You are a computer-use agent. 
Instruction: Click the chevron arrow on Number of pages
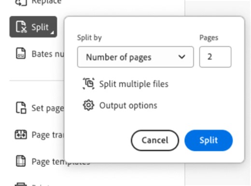click(182, 57)
